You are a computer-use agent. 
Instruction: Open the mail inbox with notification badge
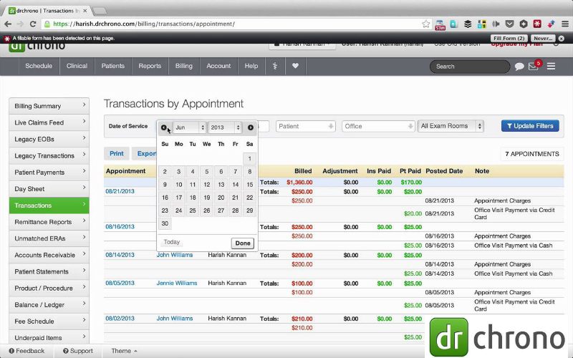click(534, 67)
